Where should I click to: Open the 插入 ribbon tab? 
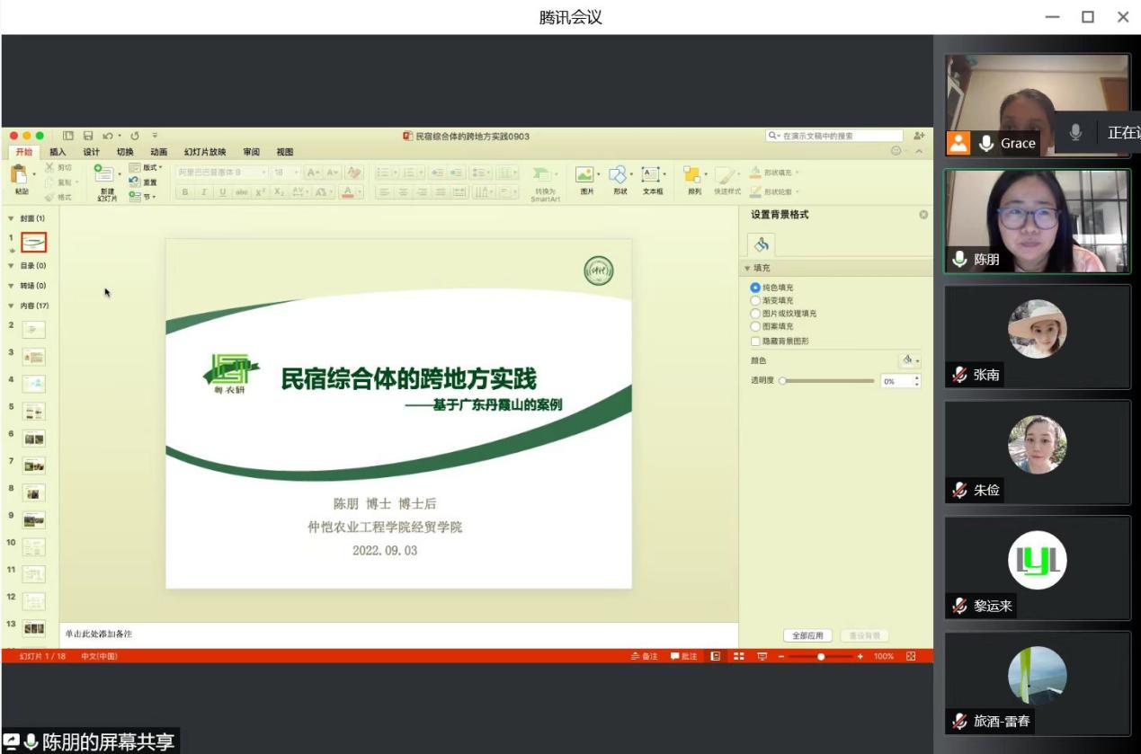[58, 152]
